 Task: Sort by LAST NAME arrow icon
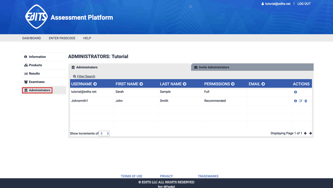(x=184, y=84)
